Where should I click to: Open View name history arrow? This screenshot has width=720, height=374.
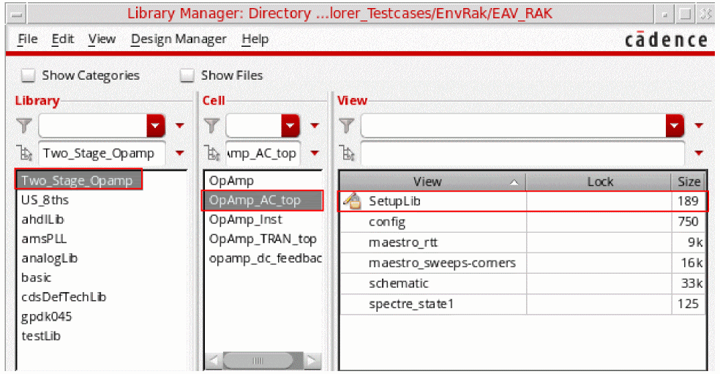tap(699, 153)
